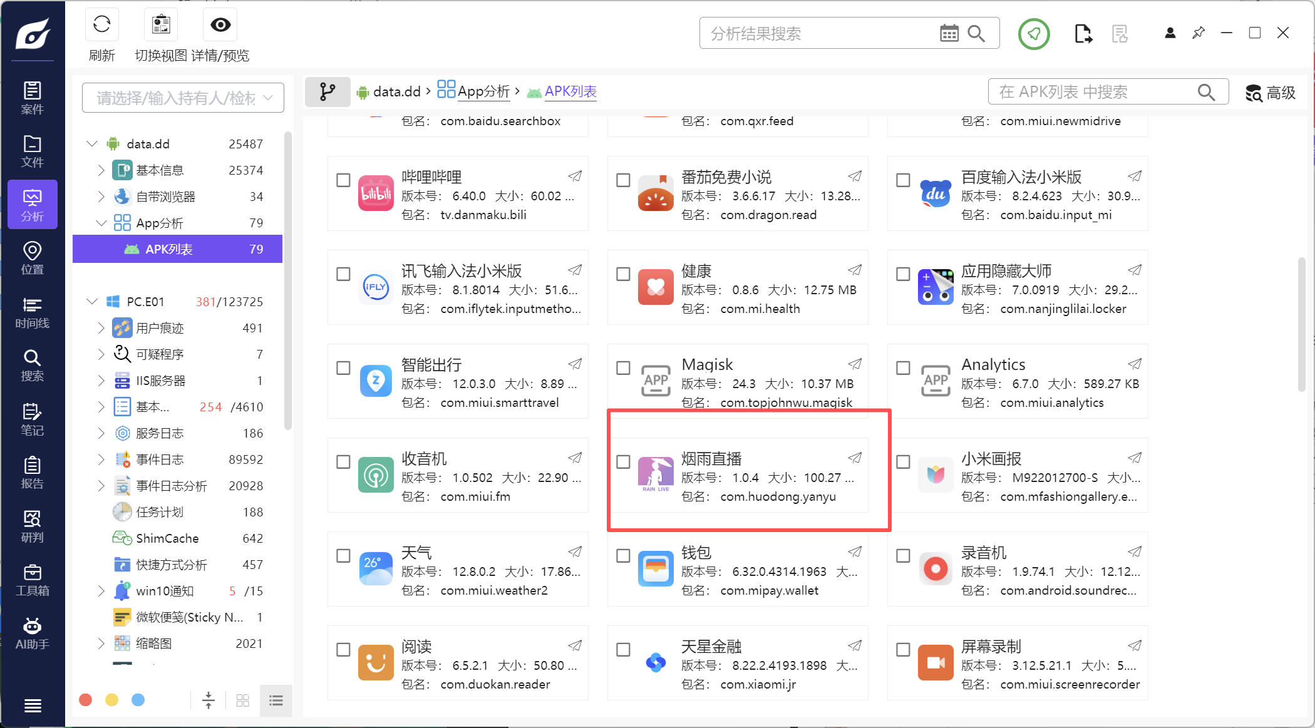Click the branch tree icon in breadcrumb
This screenshot has width=1315, height=728.
(x=327, y=92)
